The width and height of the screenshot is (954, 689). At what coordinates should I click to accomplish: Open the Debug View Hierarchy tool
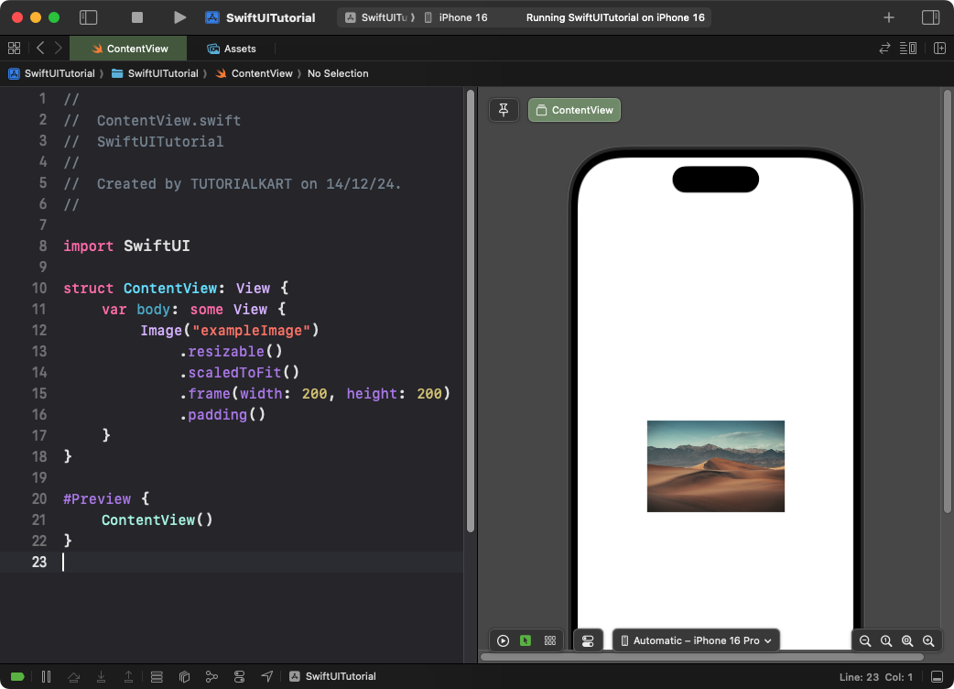(184, 676)
